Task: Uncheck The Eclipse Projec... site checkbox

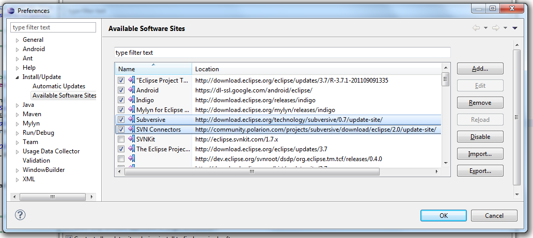Action: (121, 149)
